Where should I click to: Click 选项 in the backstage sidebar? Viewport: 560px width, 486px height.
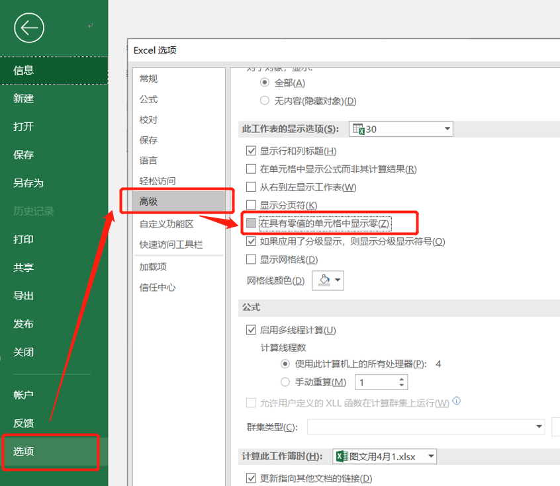[x=24, y=452]
